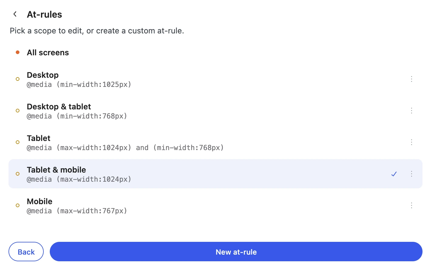The height and width of the screenshot is (271, 431).
Task: Choose the Desktop scope
Action: [215, 79]
